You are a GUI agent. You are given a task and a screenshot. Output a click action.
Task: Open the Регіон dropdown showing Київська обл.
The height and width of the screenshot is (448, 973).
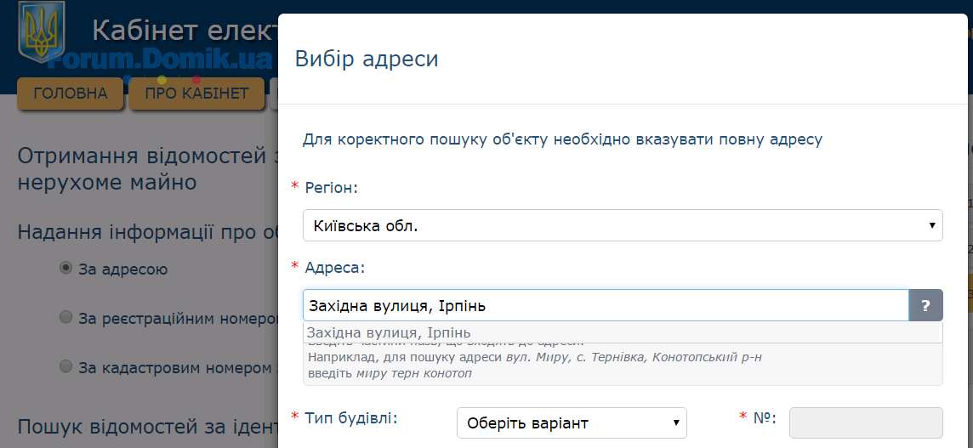click(x=623, y=225)
